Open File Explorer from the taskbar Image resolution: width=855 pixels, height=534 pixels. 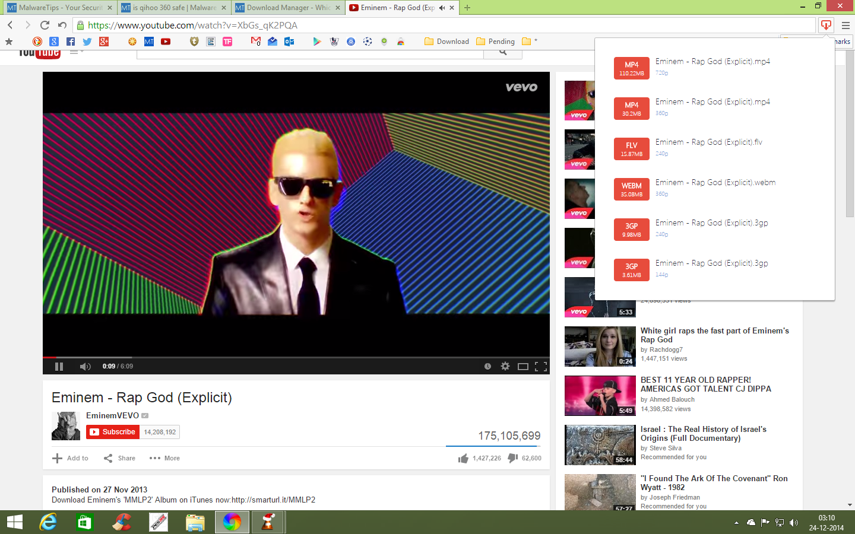click(195, 522)
